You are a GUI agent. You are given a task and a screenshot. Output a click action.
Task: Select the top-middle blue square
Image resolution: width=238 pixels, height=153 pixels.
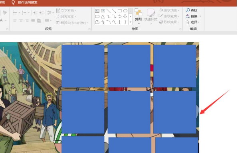[x=129, y=66]
